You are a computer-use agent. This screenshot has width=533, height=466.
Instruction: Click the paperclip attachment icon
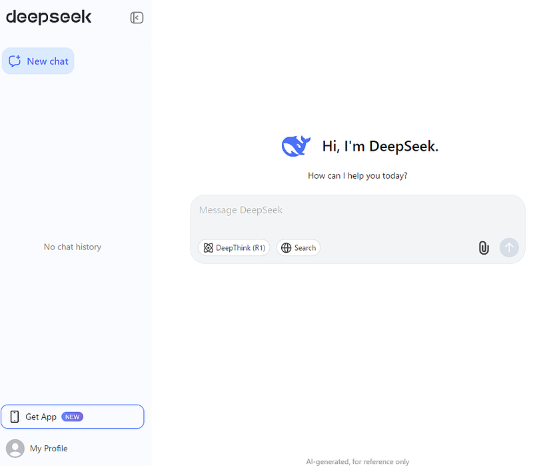point(484,247)
